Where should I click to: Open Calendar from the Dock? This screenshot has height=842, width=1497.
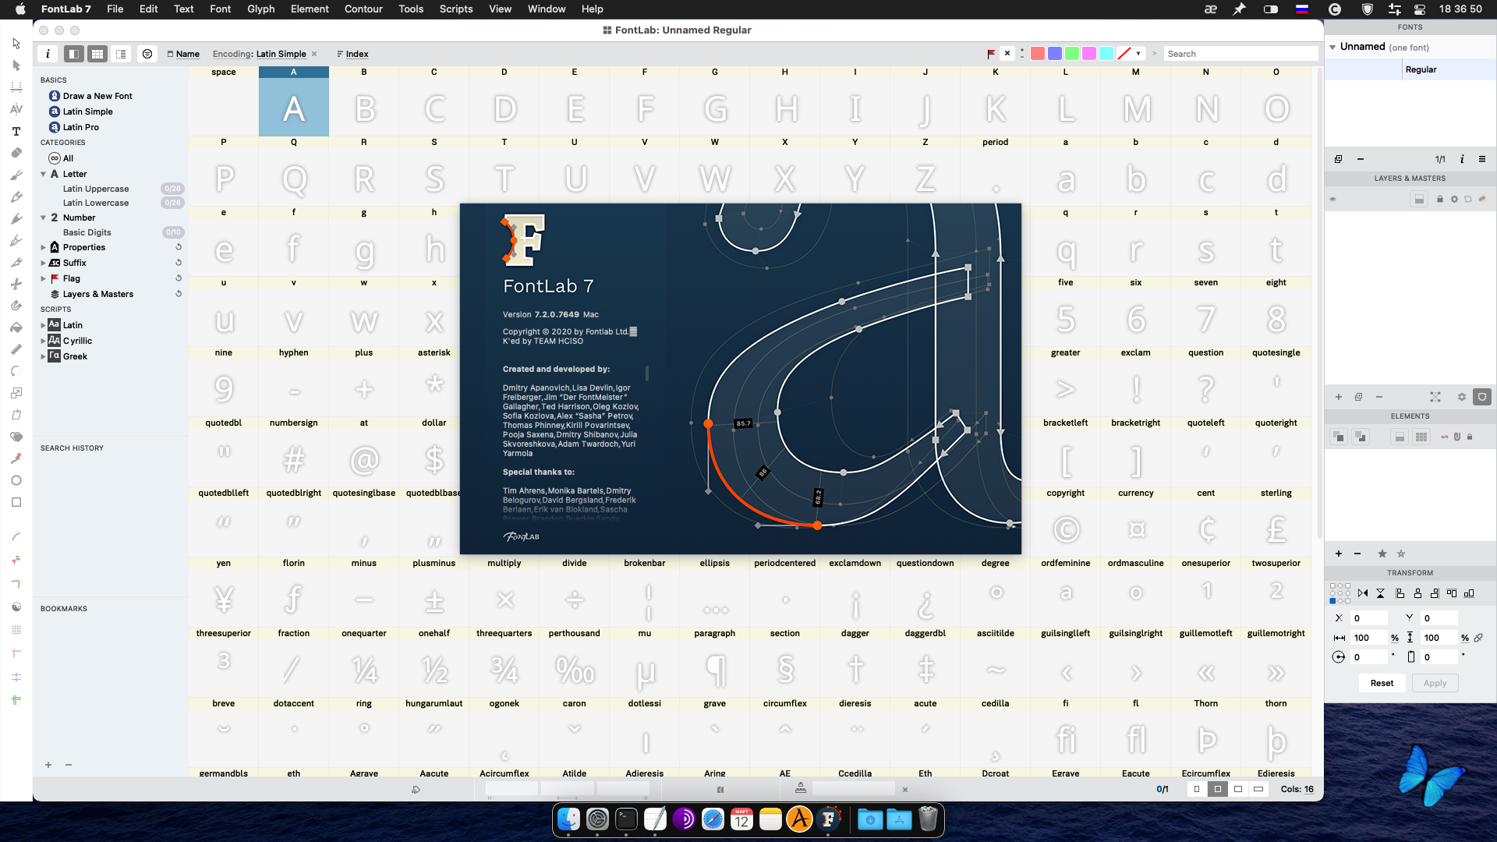[741, 819]
